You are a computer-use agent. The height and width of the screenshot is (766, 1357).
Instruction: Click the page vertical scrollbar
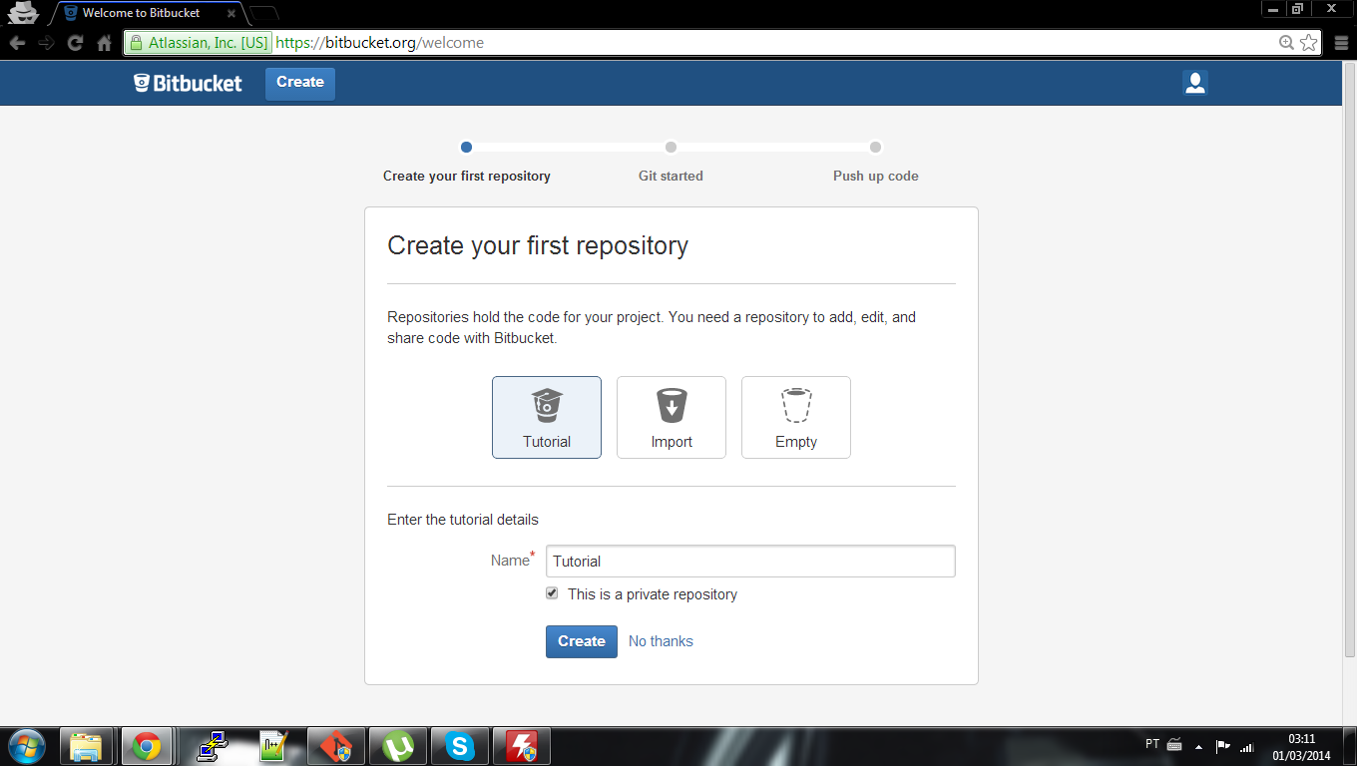click(x=1349, y=359)
